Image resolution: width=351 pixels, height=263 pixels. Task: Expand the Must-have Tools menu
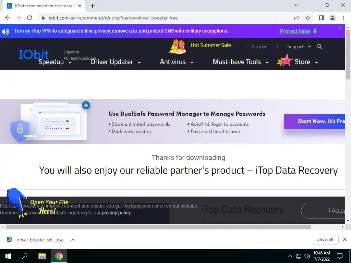pyautogui.click(x=241, y=62)
